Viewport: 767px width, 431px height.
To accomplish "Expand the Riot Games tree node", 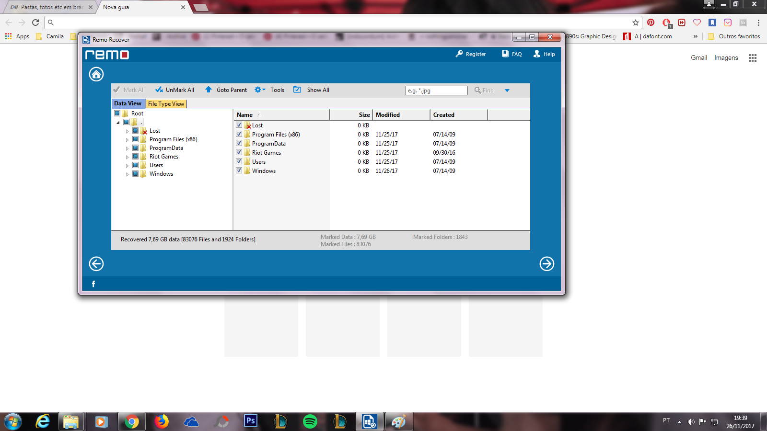I will coord(127,157).
